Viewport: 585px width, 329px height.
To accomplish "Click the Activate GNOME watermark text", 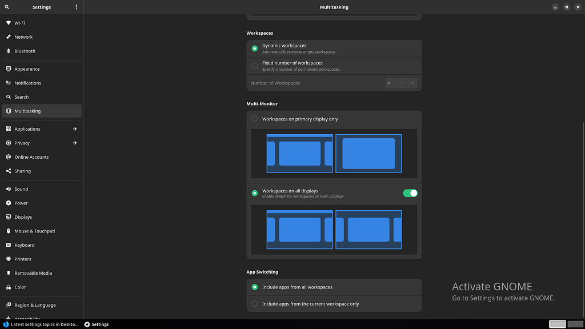I will click(492, 286).
